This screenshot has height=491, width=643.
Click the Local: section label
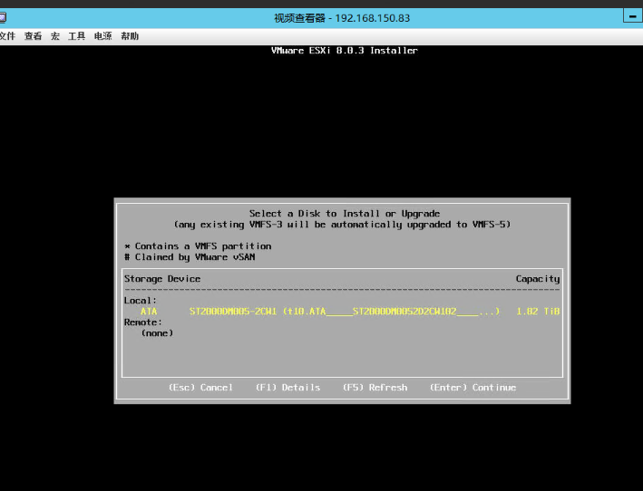click(x=141, y=301)
